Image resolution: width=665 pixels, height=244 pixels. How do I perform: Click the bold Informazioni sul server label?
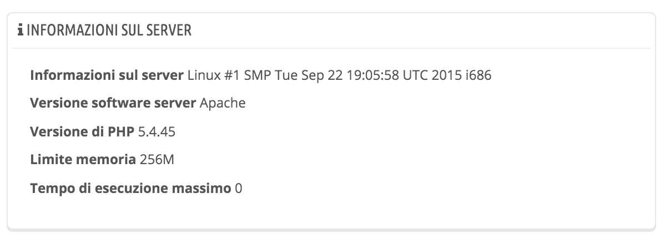(x=107, y=75)
